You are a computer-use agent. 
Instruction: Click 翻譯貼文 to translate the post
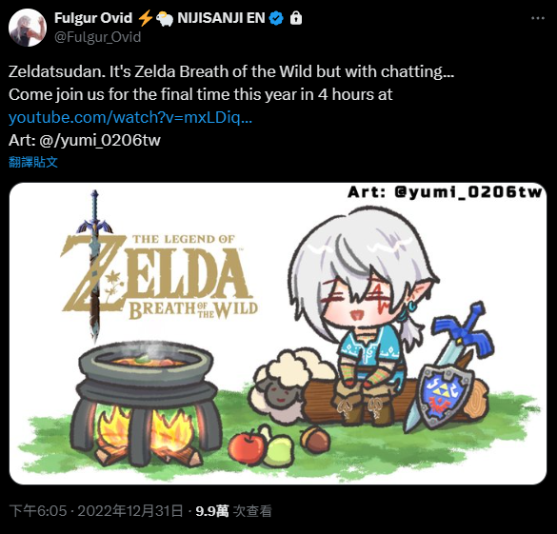(x=33, y=162)
